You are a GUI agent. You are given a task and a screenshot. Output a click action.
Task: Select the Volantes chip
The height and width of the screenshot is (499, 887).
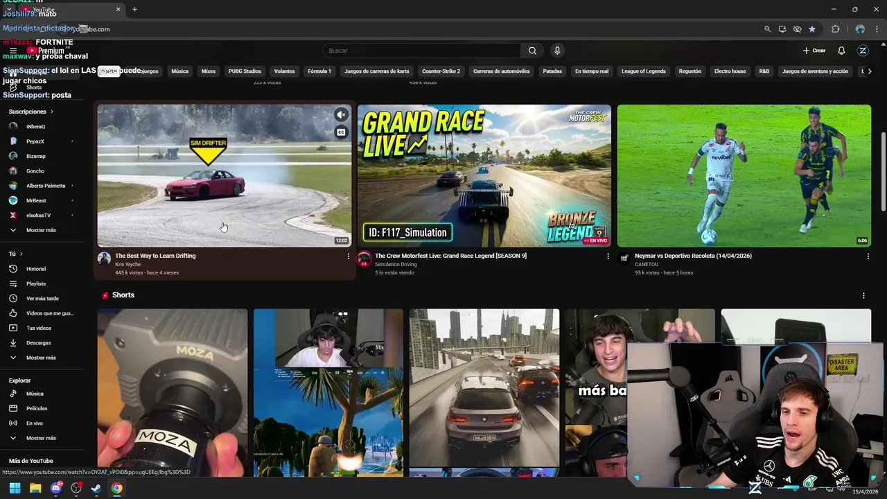pos(284,71)
